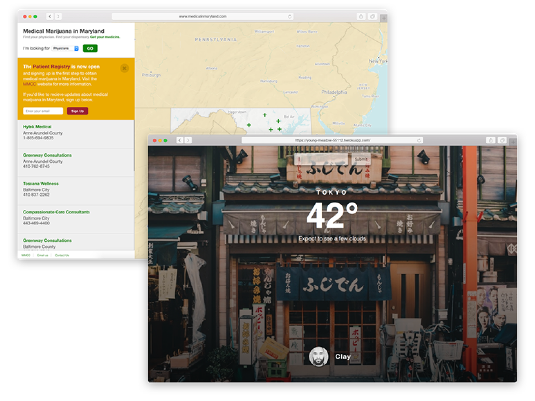
Task: Go back in the herokuapp browser window
Action: 180,140
